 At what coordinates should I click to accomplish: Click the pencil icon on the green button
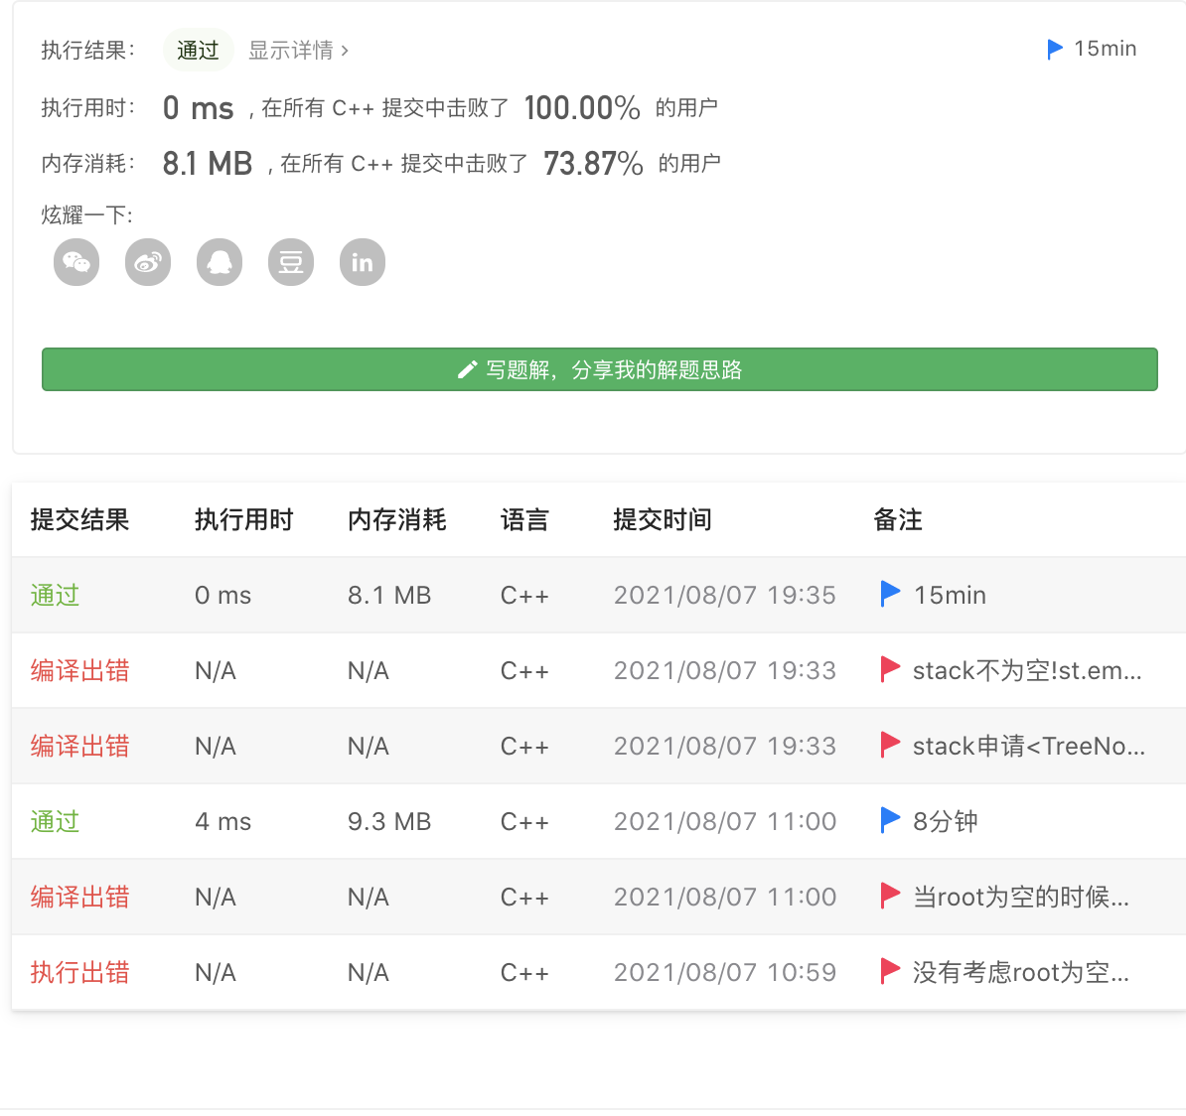(x=468, y=369)
